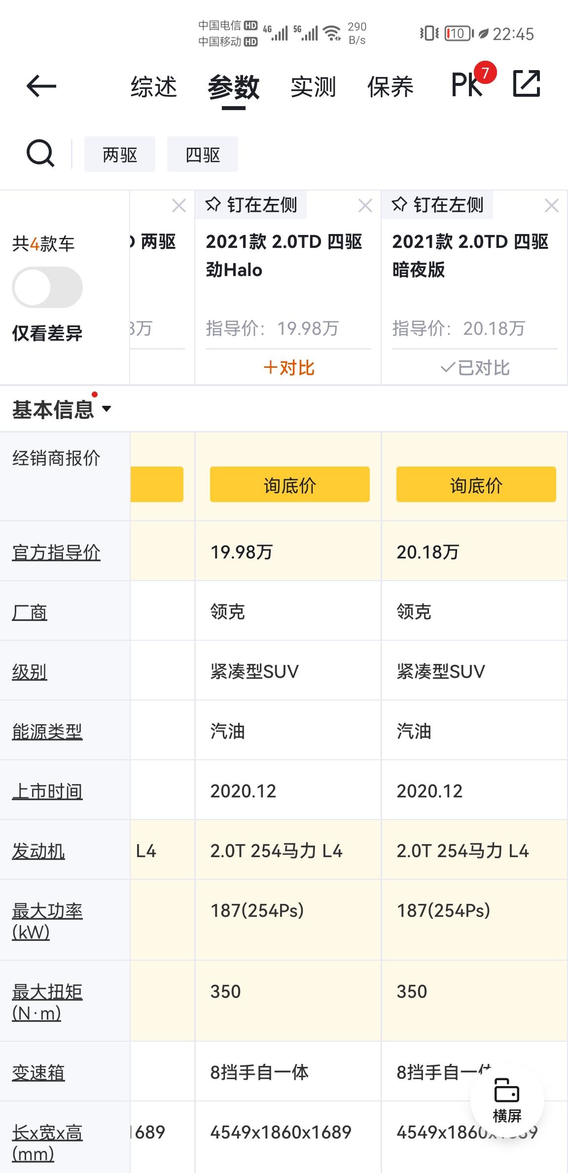Image resolution: width=568 pixels, height=1173 pixels.
Task: Pin 暗夜版 column to the left
Action: (x=438, y=204)
